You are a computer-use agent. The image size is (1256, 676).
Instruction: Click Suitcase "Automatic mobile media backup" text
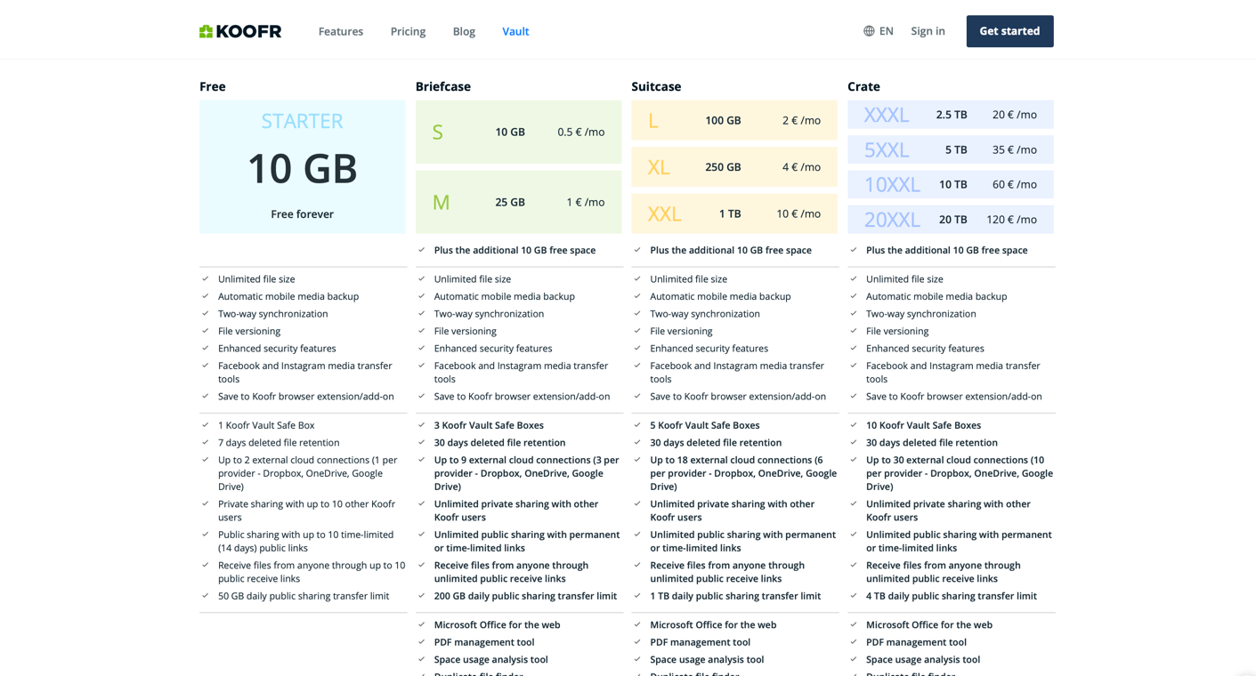click(720, 296)
